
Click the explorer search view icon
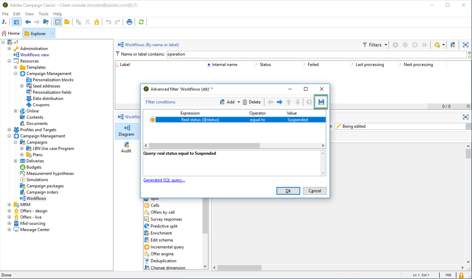tap(58, 22)
